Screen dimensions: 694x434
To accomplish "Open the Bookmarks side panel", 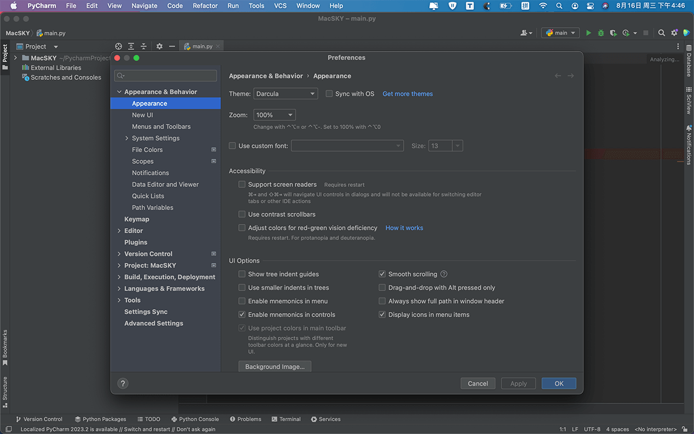I will click(x=5, y=348).
